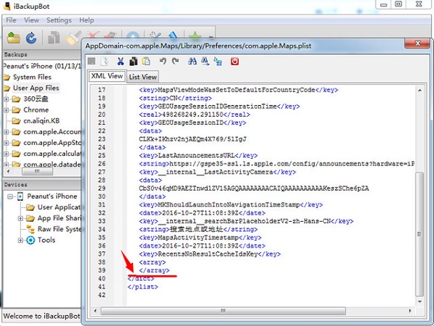
Task: Click the closing plist tag on line 41
Action: click(142, 287)
